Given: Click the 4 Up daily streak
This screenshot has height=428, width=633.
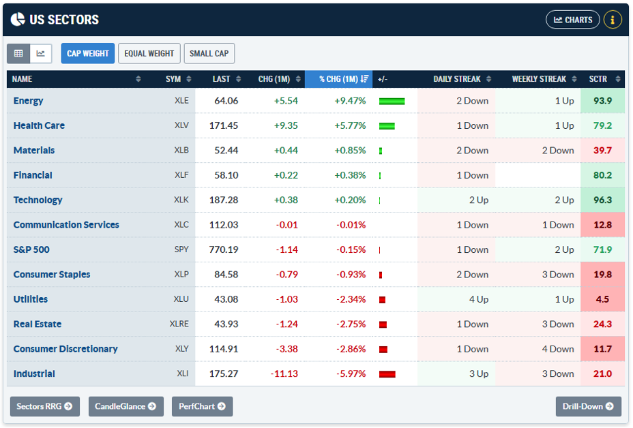Looking at the screenshot, I should [479, 299].
